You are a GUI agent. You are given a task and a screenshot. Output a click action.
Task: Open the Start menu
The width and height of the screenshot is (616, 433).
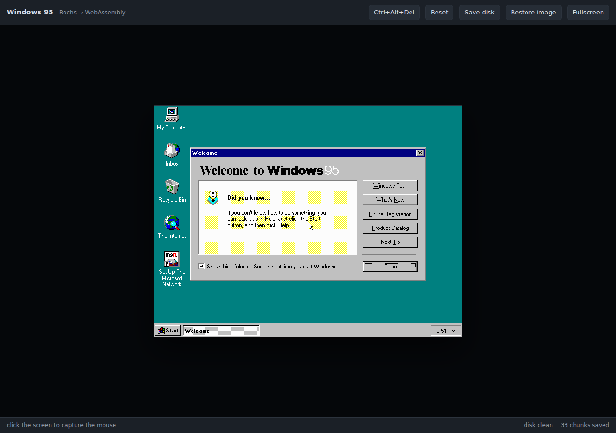point(168,331)
